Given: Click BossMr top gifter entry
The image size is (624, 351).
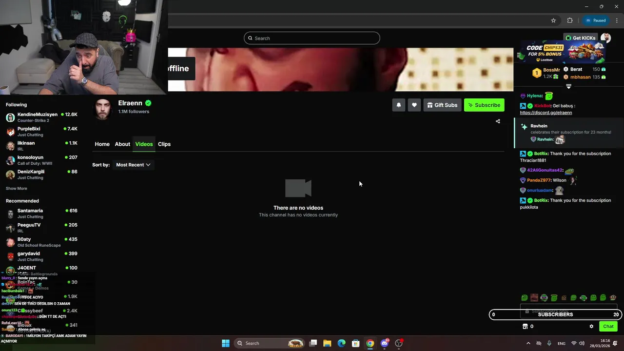Looking at the screenshot, I should [x=546, y=73].
